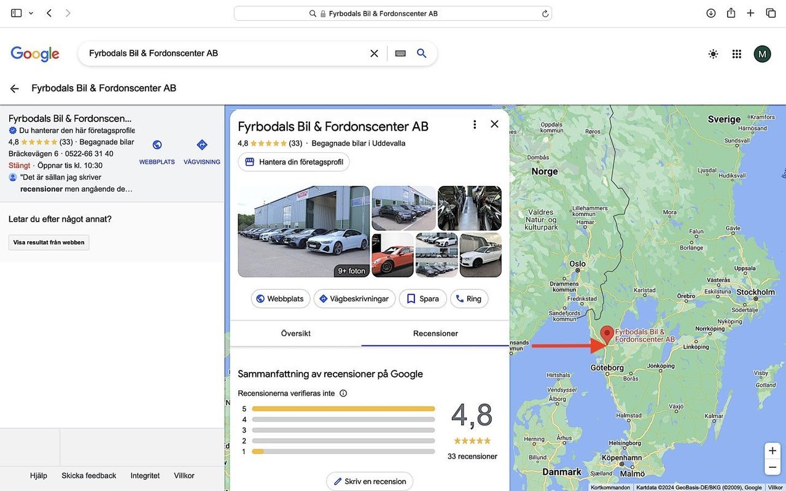Toggle the dark theme sun icon
This screenshot has height=491, width=786.
pyautogui.click(x=713, y=54)
